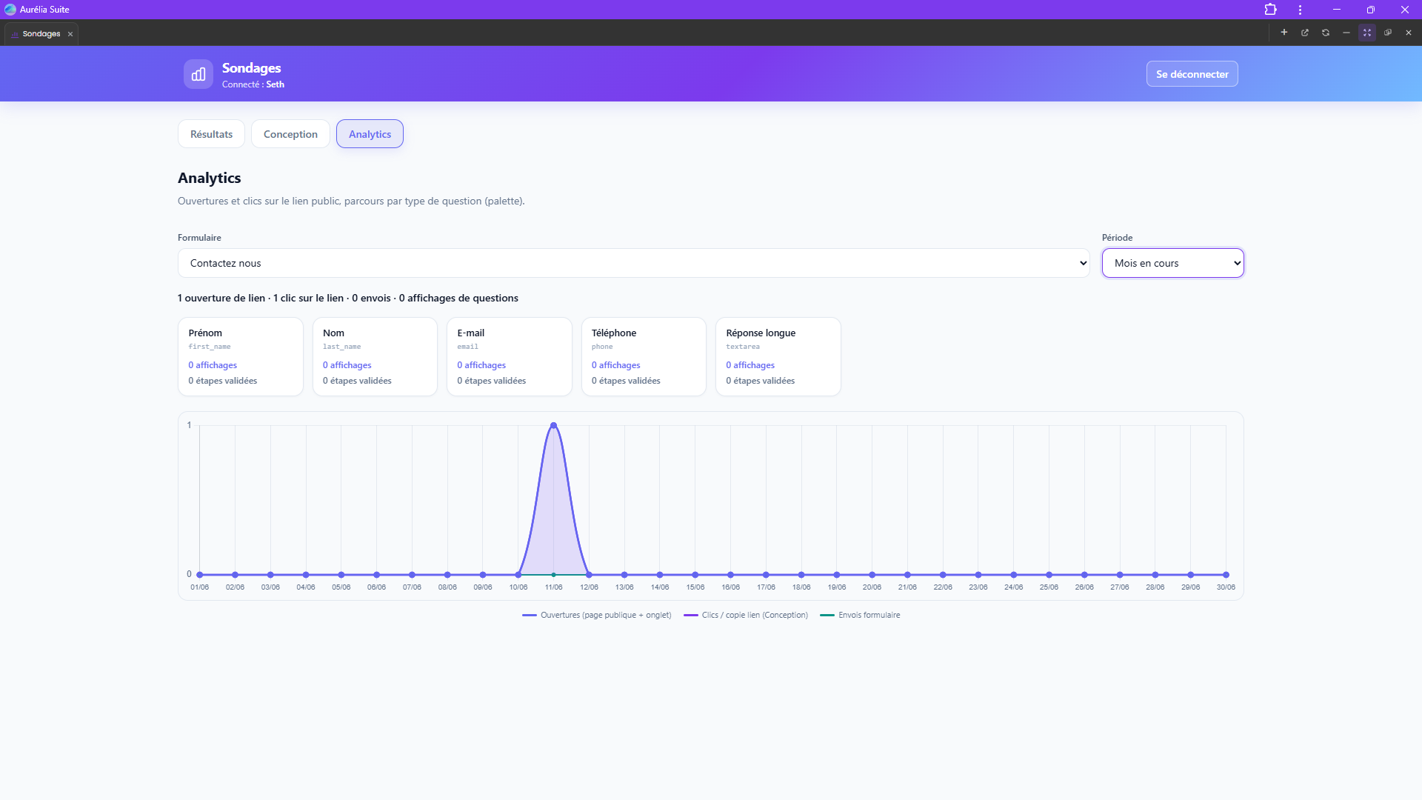
Task: Click the Téléphone question card title
Action: pyautogui.click(x=614, y=333)
